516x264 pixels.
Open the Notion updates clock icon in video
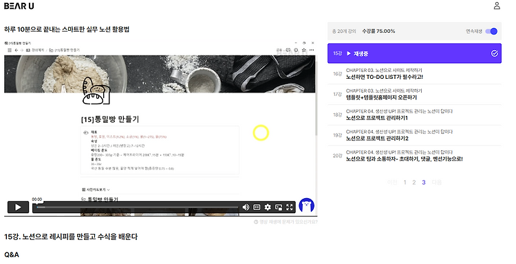[x=296, y=50]
